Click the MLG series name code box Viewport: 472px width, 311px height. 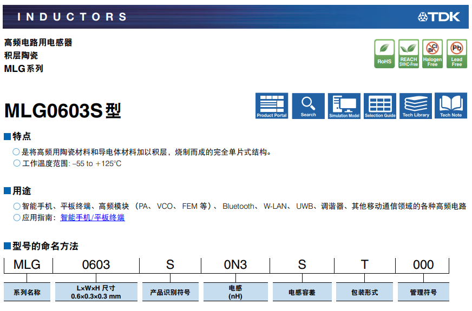[27, 264]
